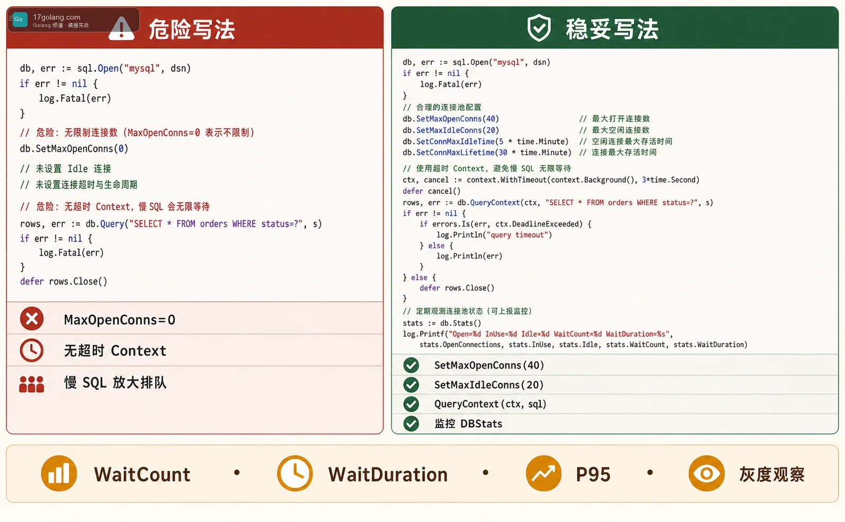The height and width of the screenshot is (522, 845).
Task: Click the comment 空闲连接最大存活时间
Action: click(626, 141)
